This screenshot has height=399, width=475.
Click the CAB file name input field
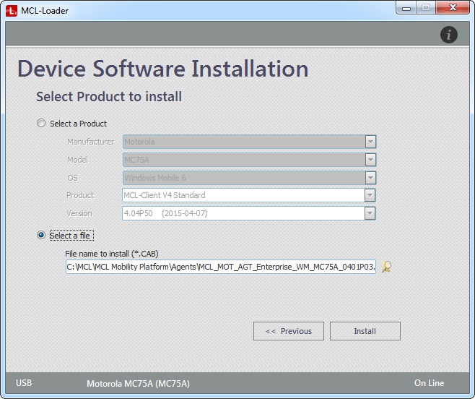click(x=220, y=267)
